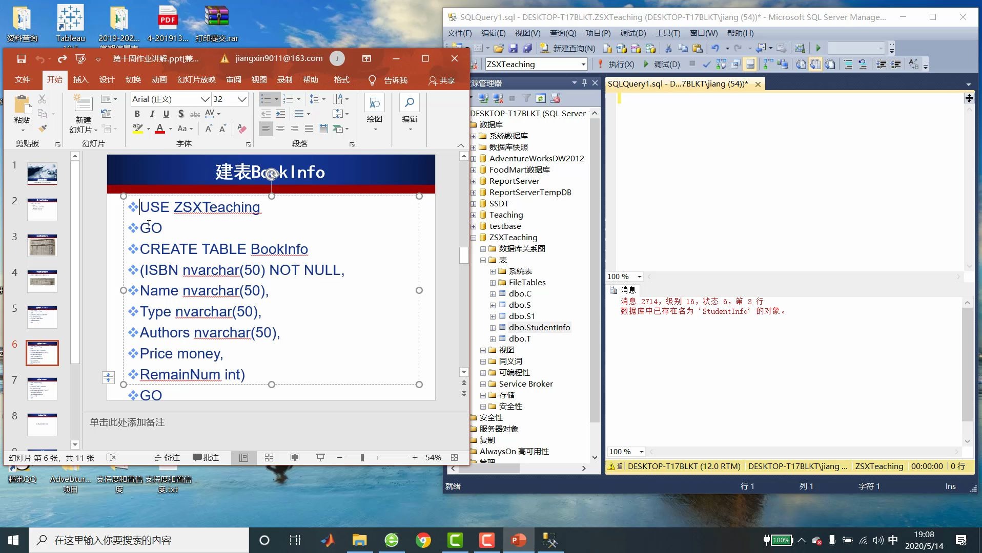Switch to Reading view icon
982x553 pixels.
[x=295, y=458]
